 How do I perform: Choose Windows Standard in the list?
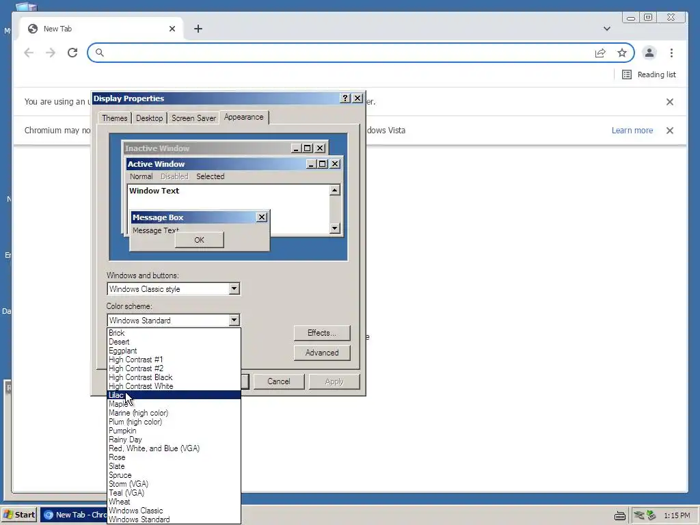click(174, 520)
